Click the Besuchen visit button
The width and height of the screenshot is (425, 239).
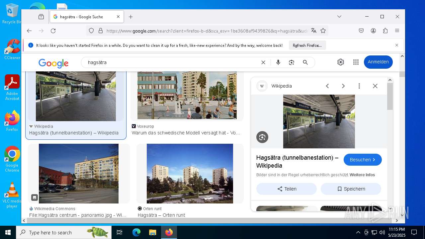(x=363, y=160)
